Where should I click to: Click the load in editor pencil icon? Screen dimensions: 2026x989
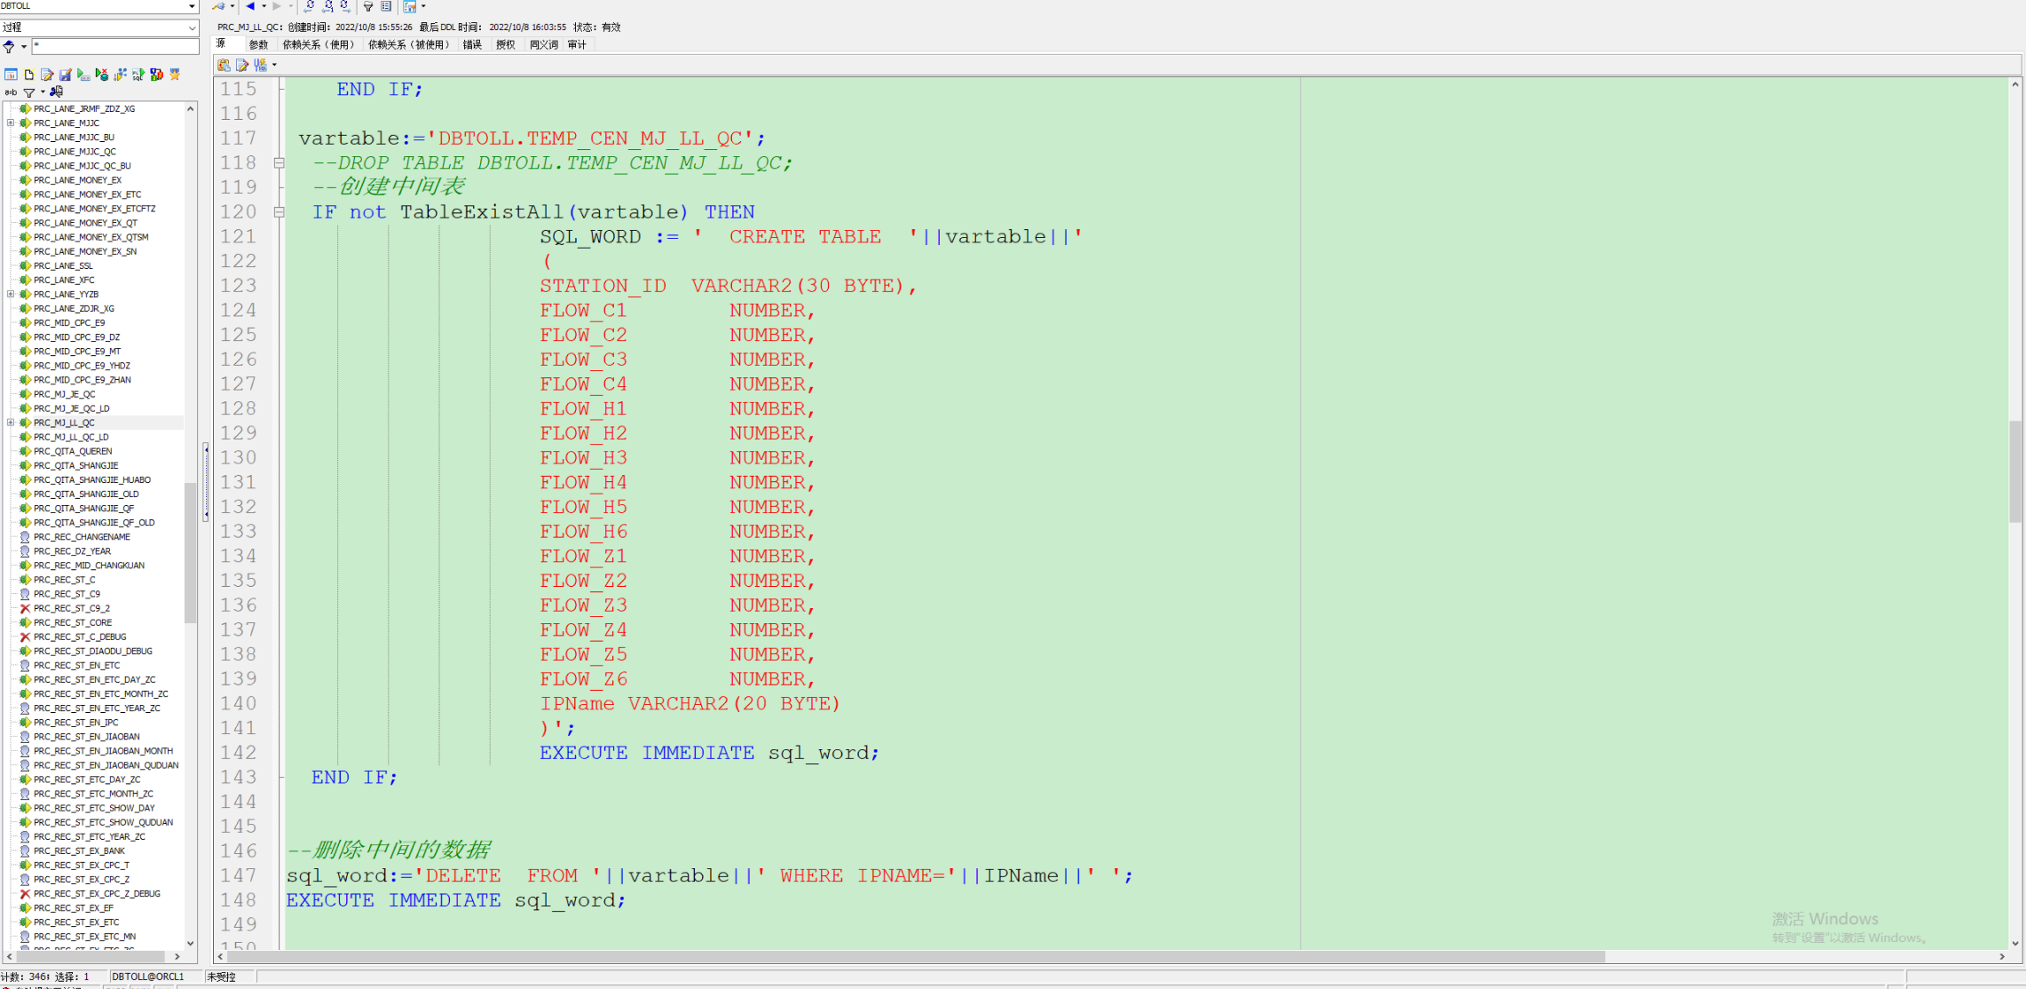241,65
